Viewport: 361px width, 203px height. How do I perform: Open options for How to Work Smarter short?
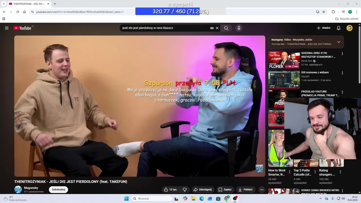(x=289, y=172)
